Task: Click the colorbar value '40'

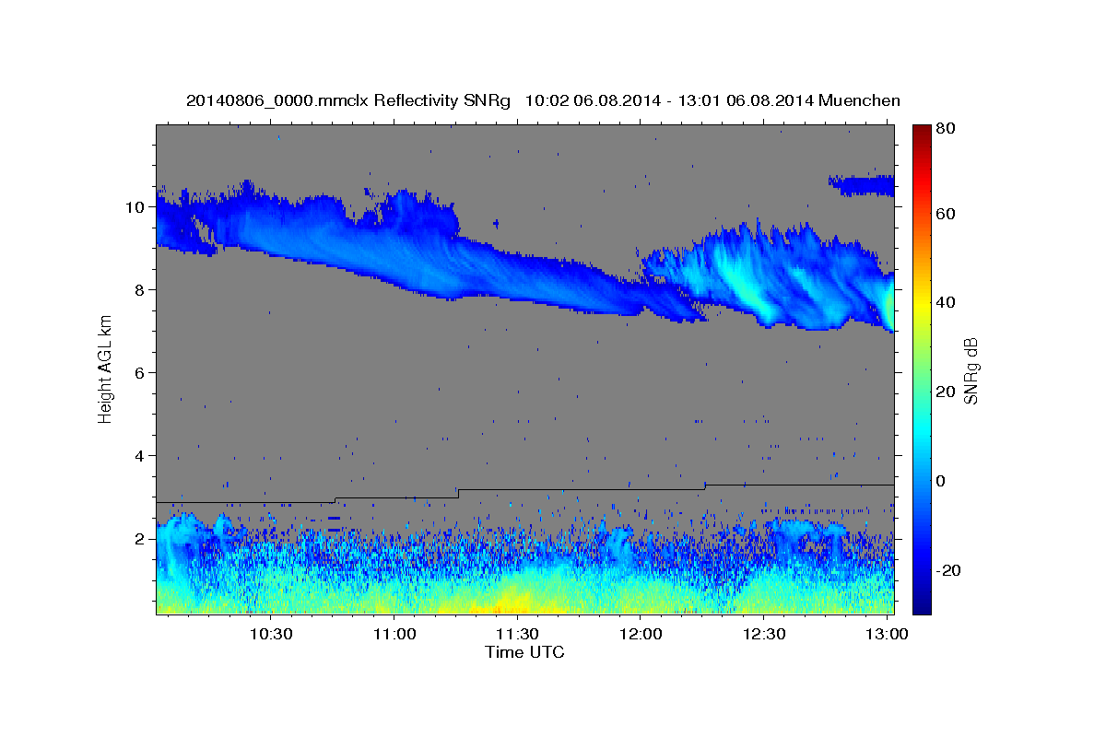Action: [x=946, y=302]
